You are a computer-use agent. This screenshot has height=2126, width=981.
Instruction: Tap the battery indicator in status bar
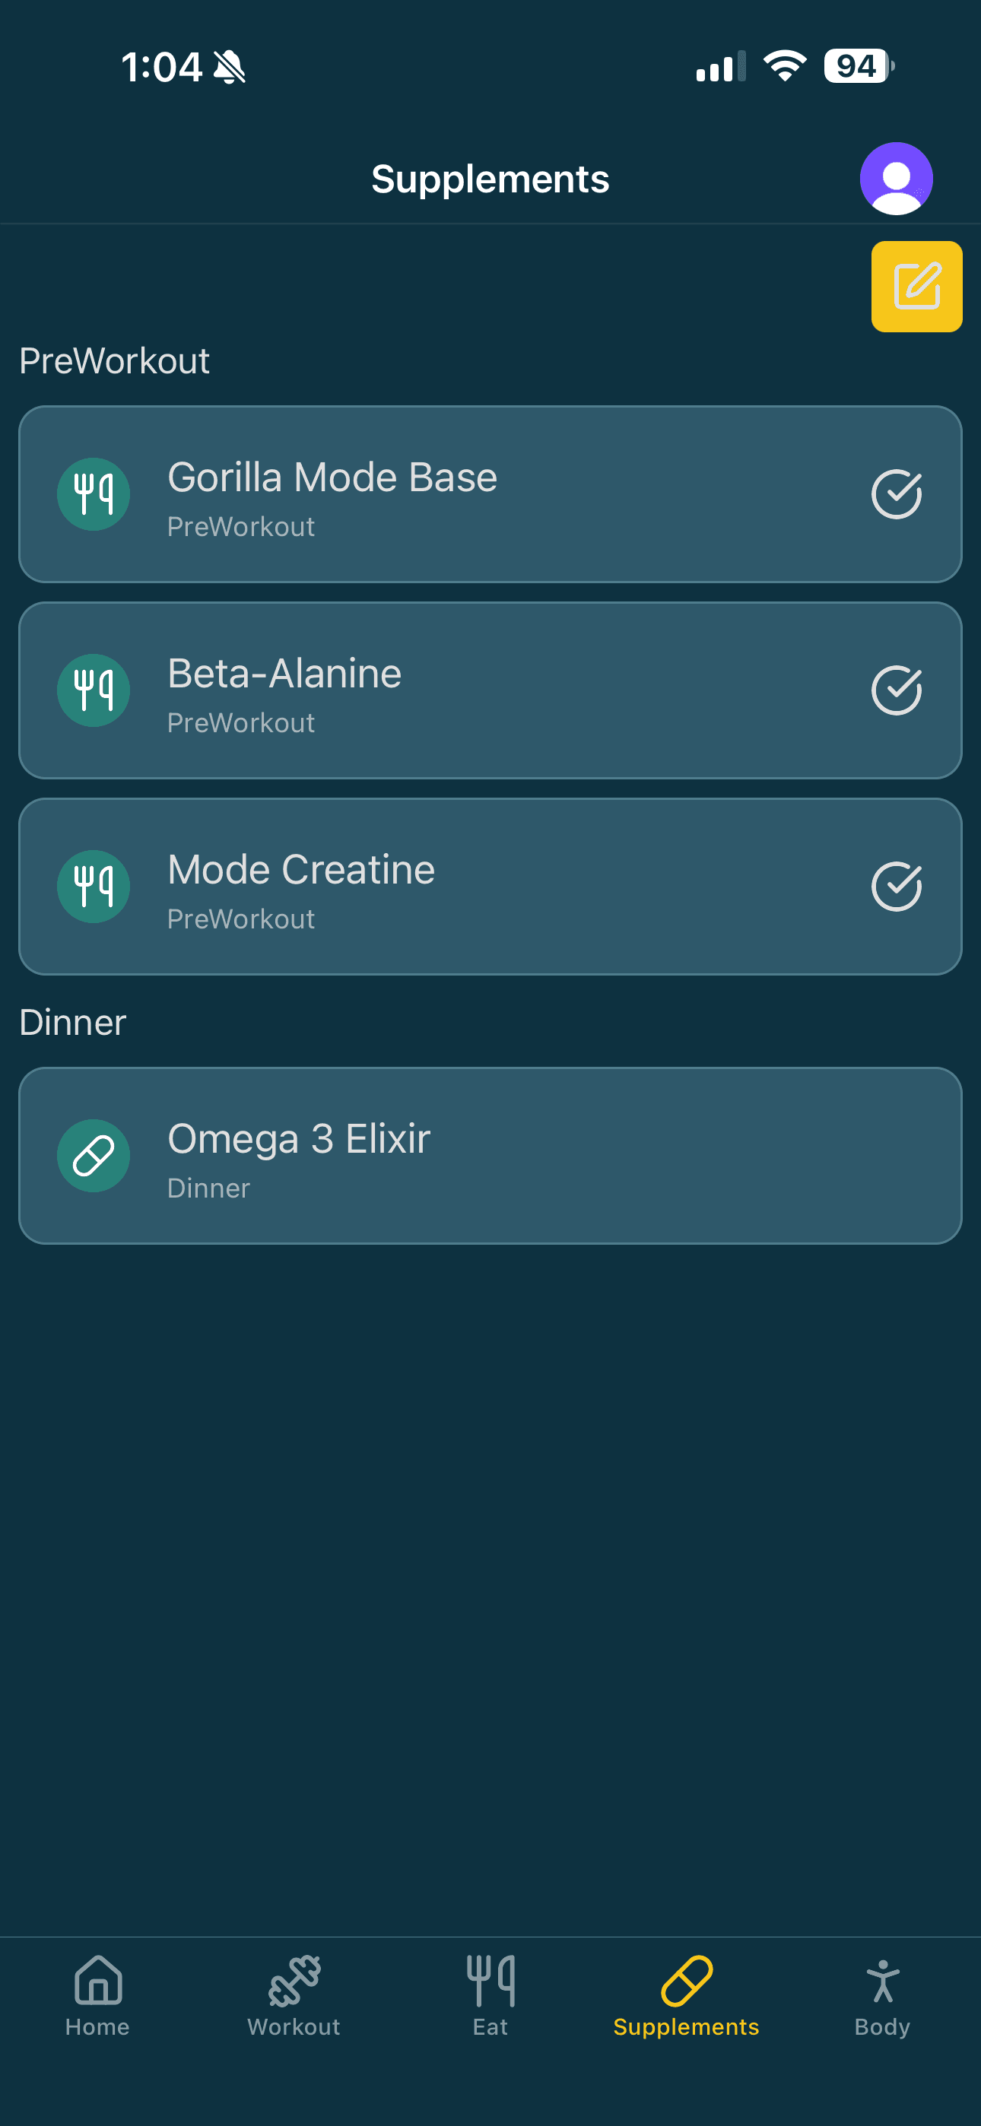click(858, 66)
